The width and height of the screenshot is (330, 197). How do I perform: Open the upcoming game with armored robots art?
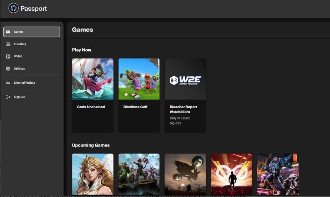(x=278, y=174)
